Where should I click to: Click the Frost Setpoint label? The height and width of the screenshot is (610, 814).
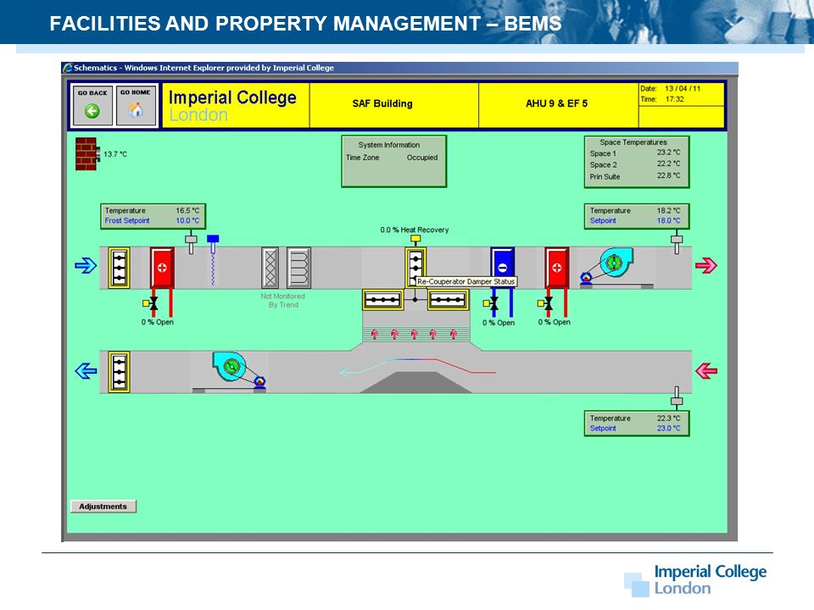(127, 220)
